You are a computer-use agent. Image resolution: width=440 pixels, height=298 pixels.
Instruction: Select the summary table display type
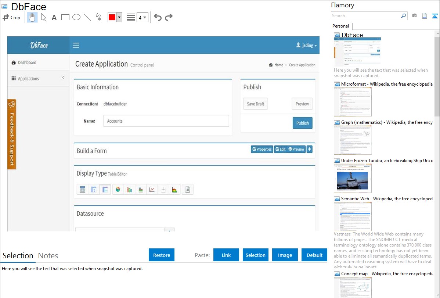pos(94,190)
